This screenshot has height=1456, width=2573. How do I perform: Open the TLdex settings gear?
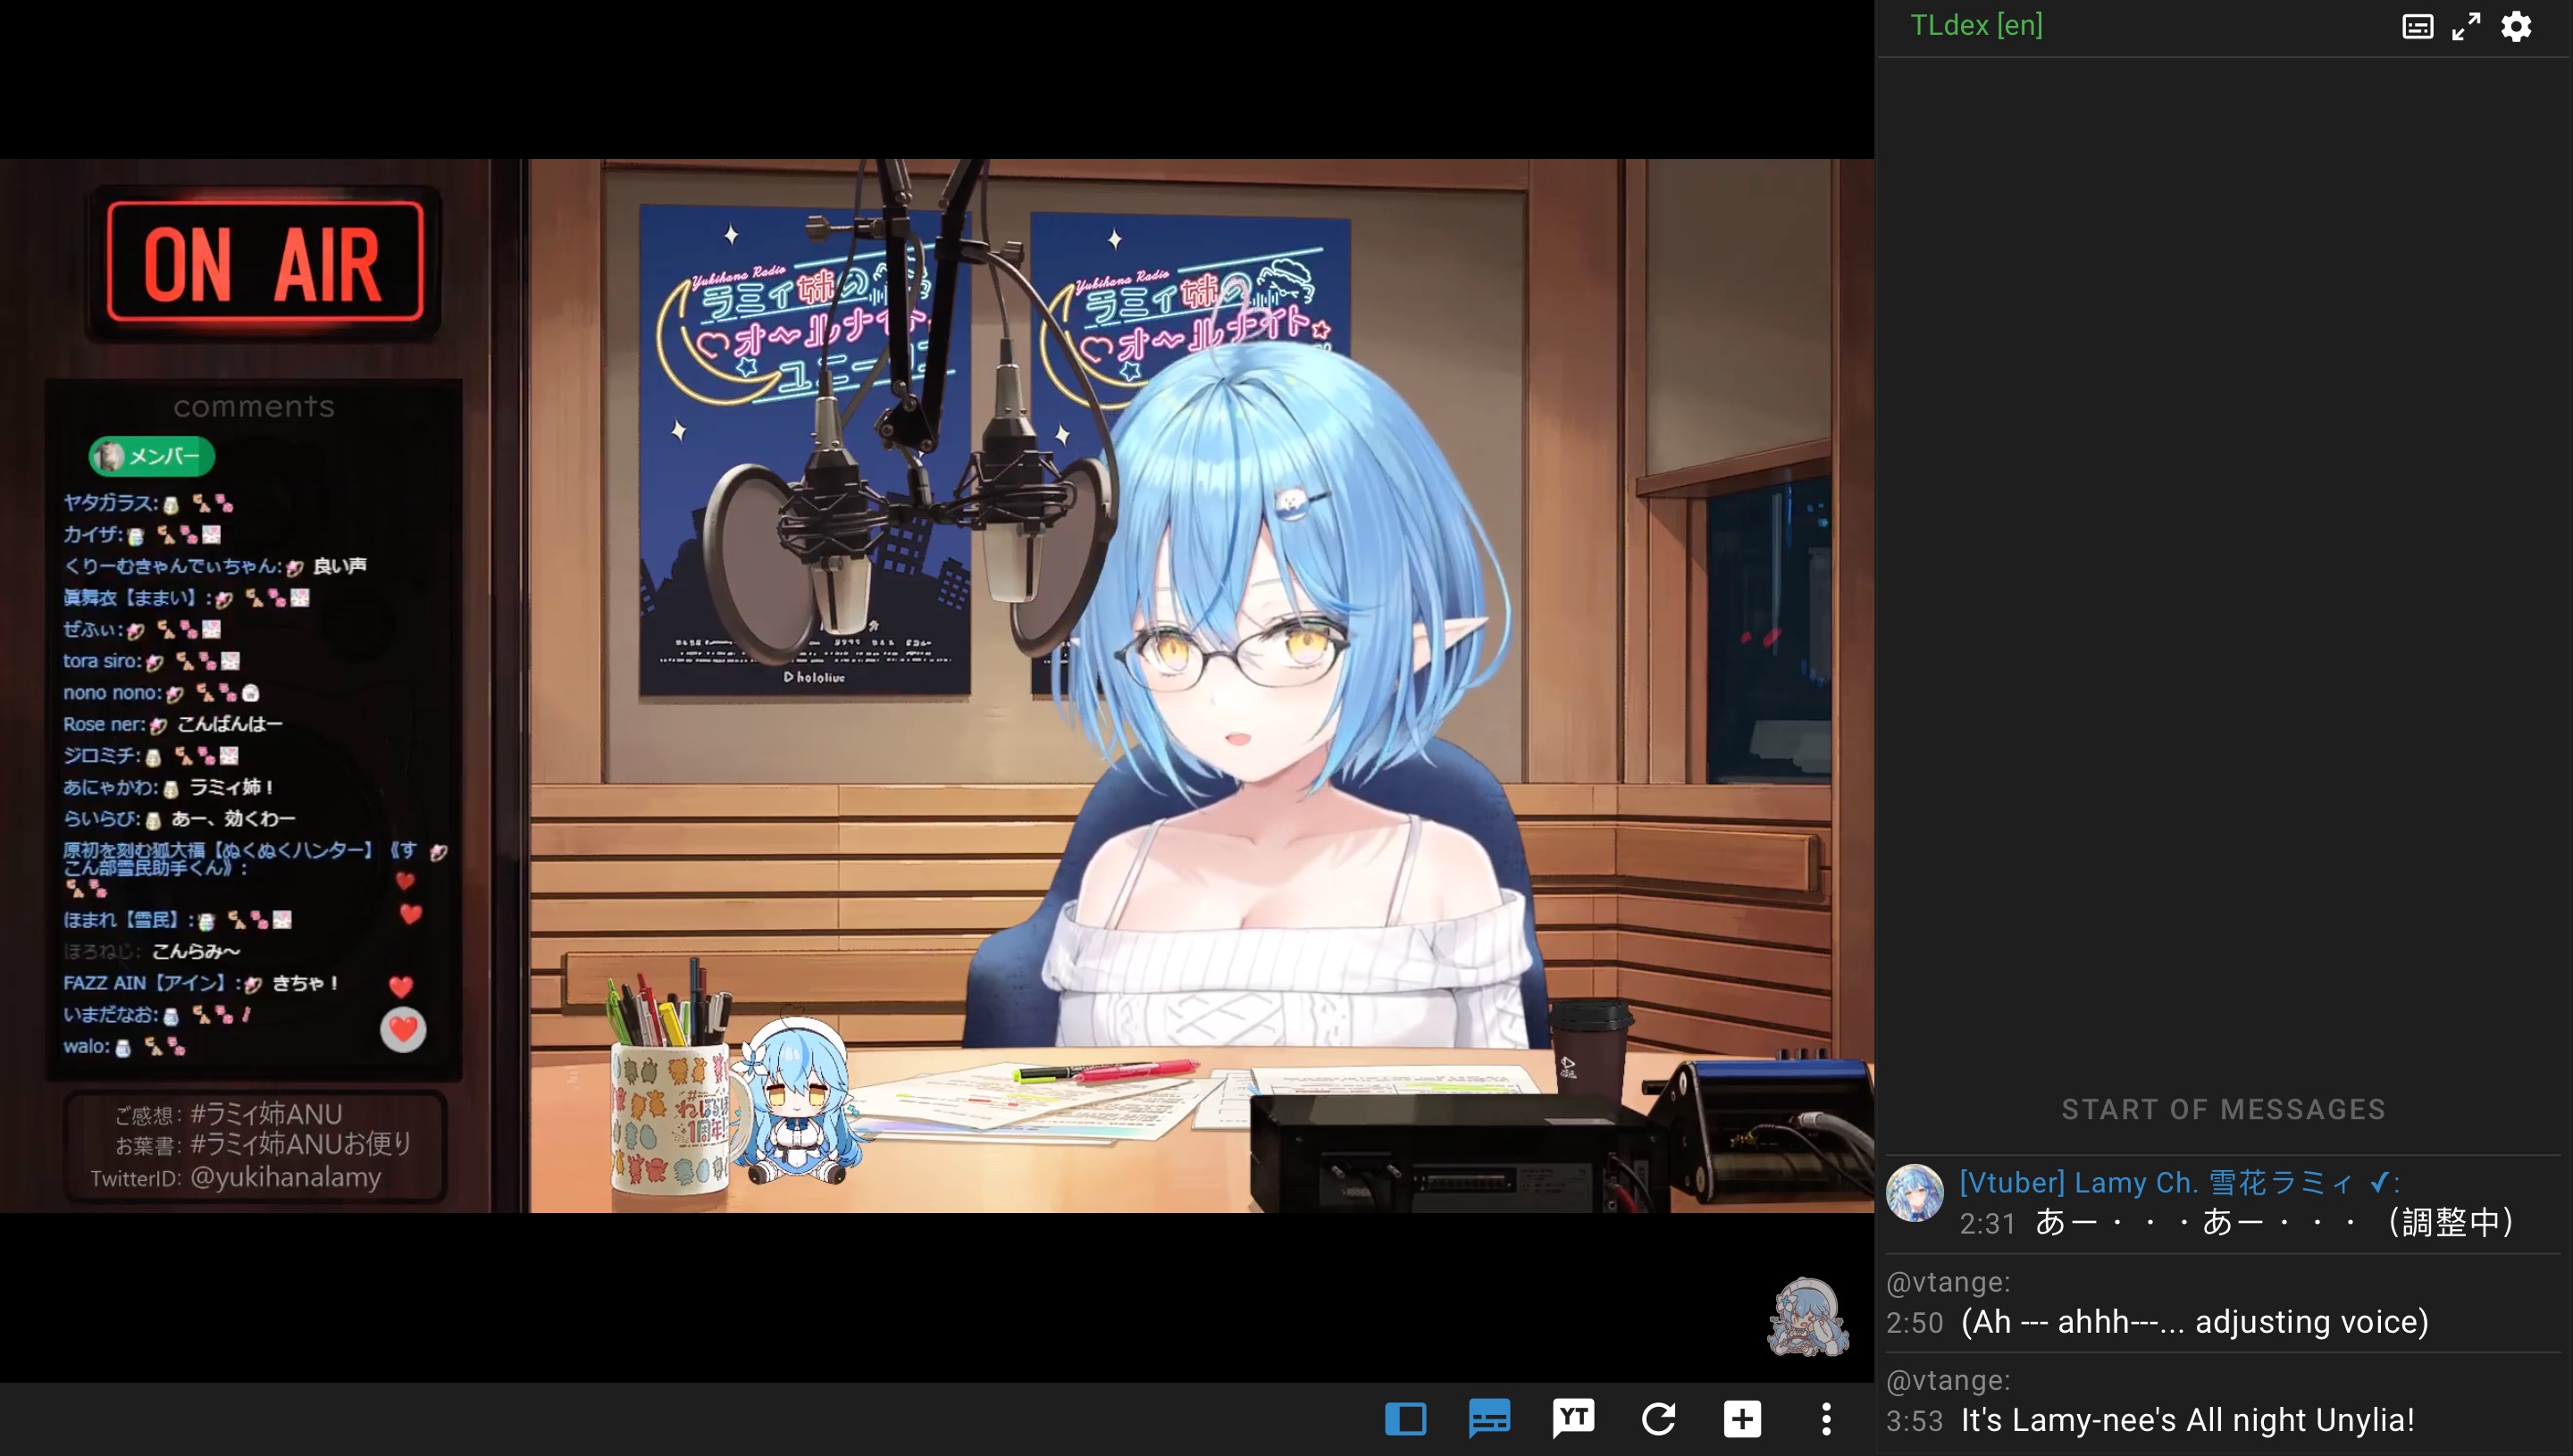[x=2516, y=26]
